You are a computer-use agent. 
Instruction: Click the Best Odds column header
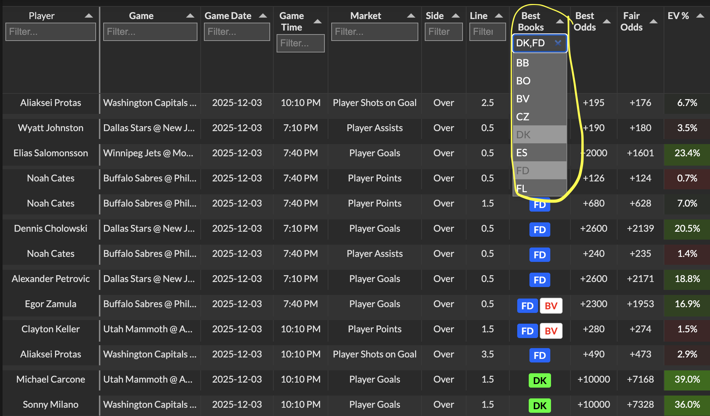tap(585, 22)
